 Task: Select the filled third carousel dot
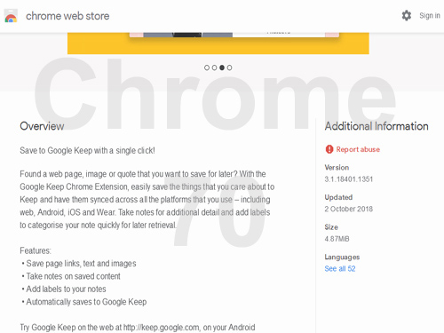point(222,67)
